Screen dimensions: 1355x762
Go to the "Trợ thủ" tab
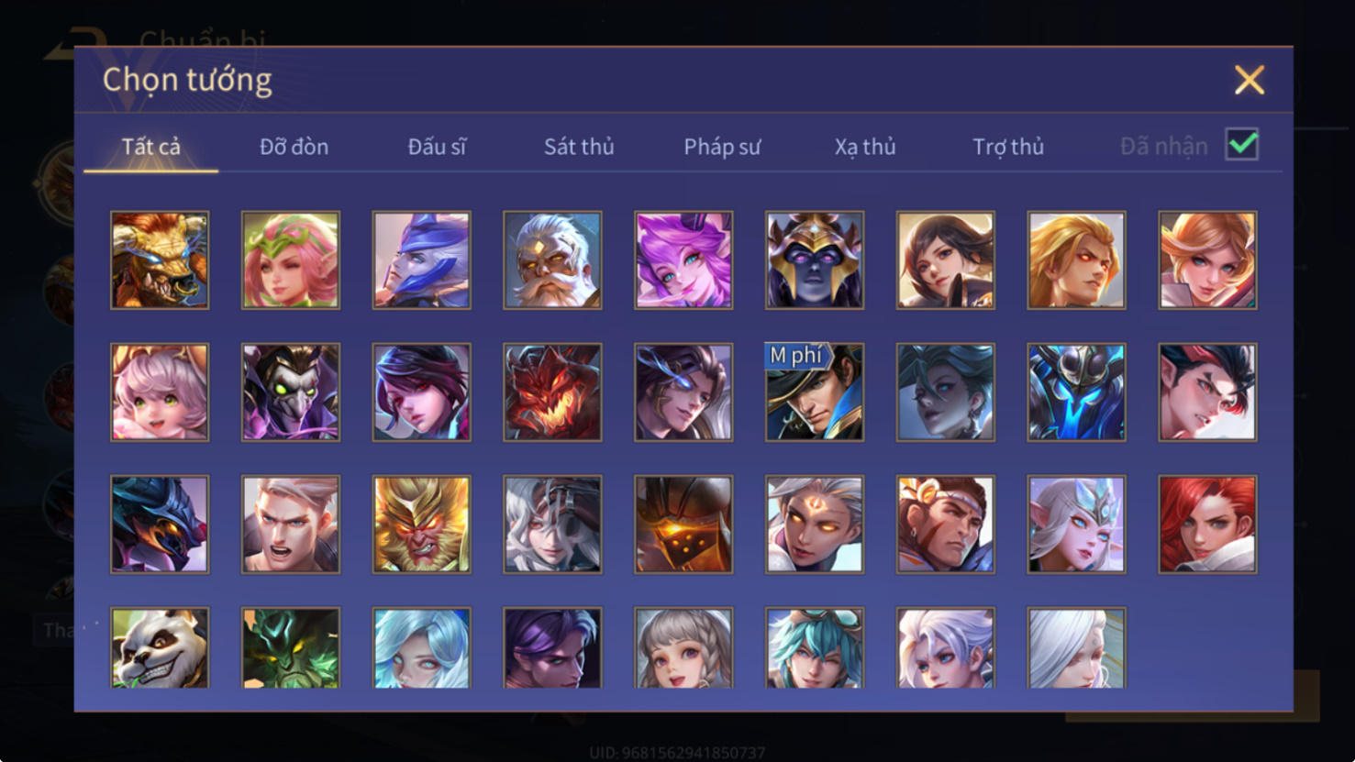pos(1008,147)
